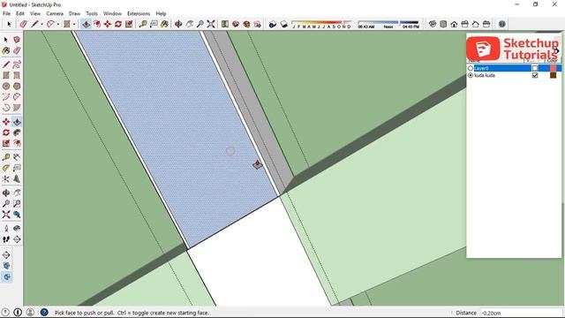Select the Axes tool in Large Tool Set
Image resolution: width=565 pixels, height=318 pixels.
coord(6,178)
